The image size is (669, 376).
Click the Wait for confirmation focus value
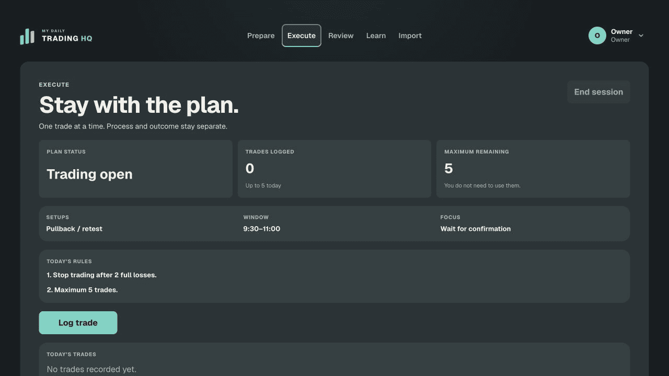coord(476,229)
